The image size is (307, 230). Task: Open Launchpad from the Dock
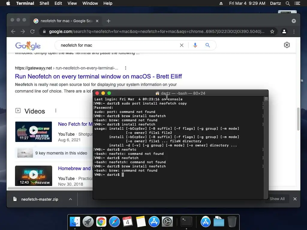88,222
